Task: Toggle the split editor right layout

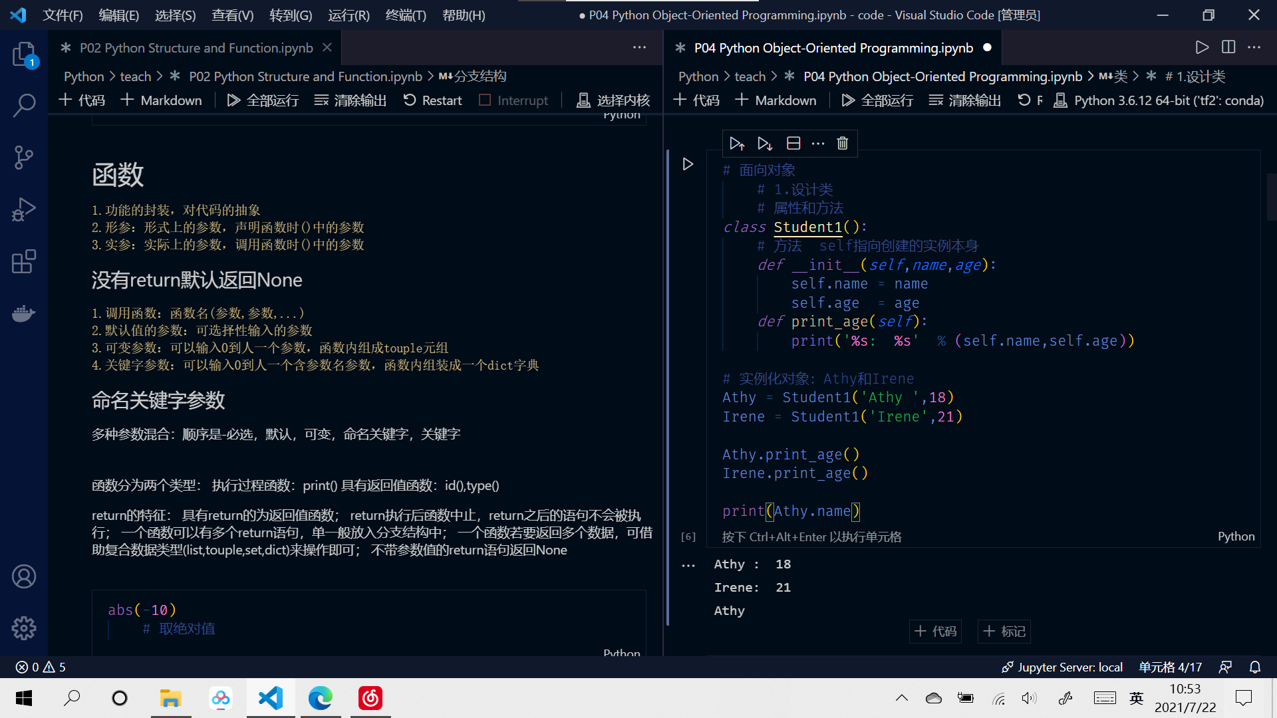Action: [x=1228, y=47]
